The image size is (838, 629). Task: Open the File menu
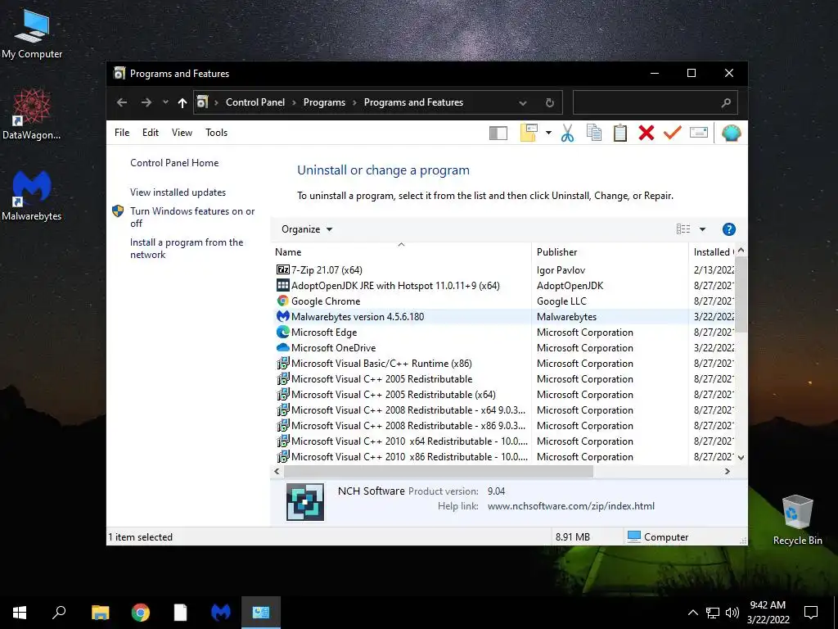pos(122,133)
